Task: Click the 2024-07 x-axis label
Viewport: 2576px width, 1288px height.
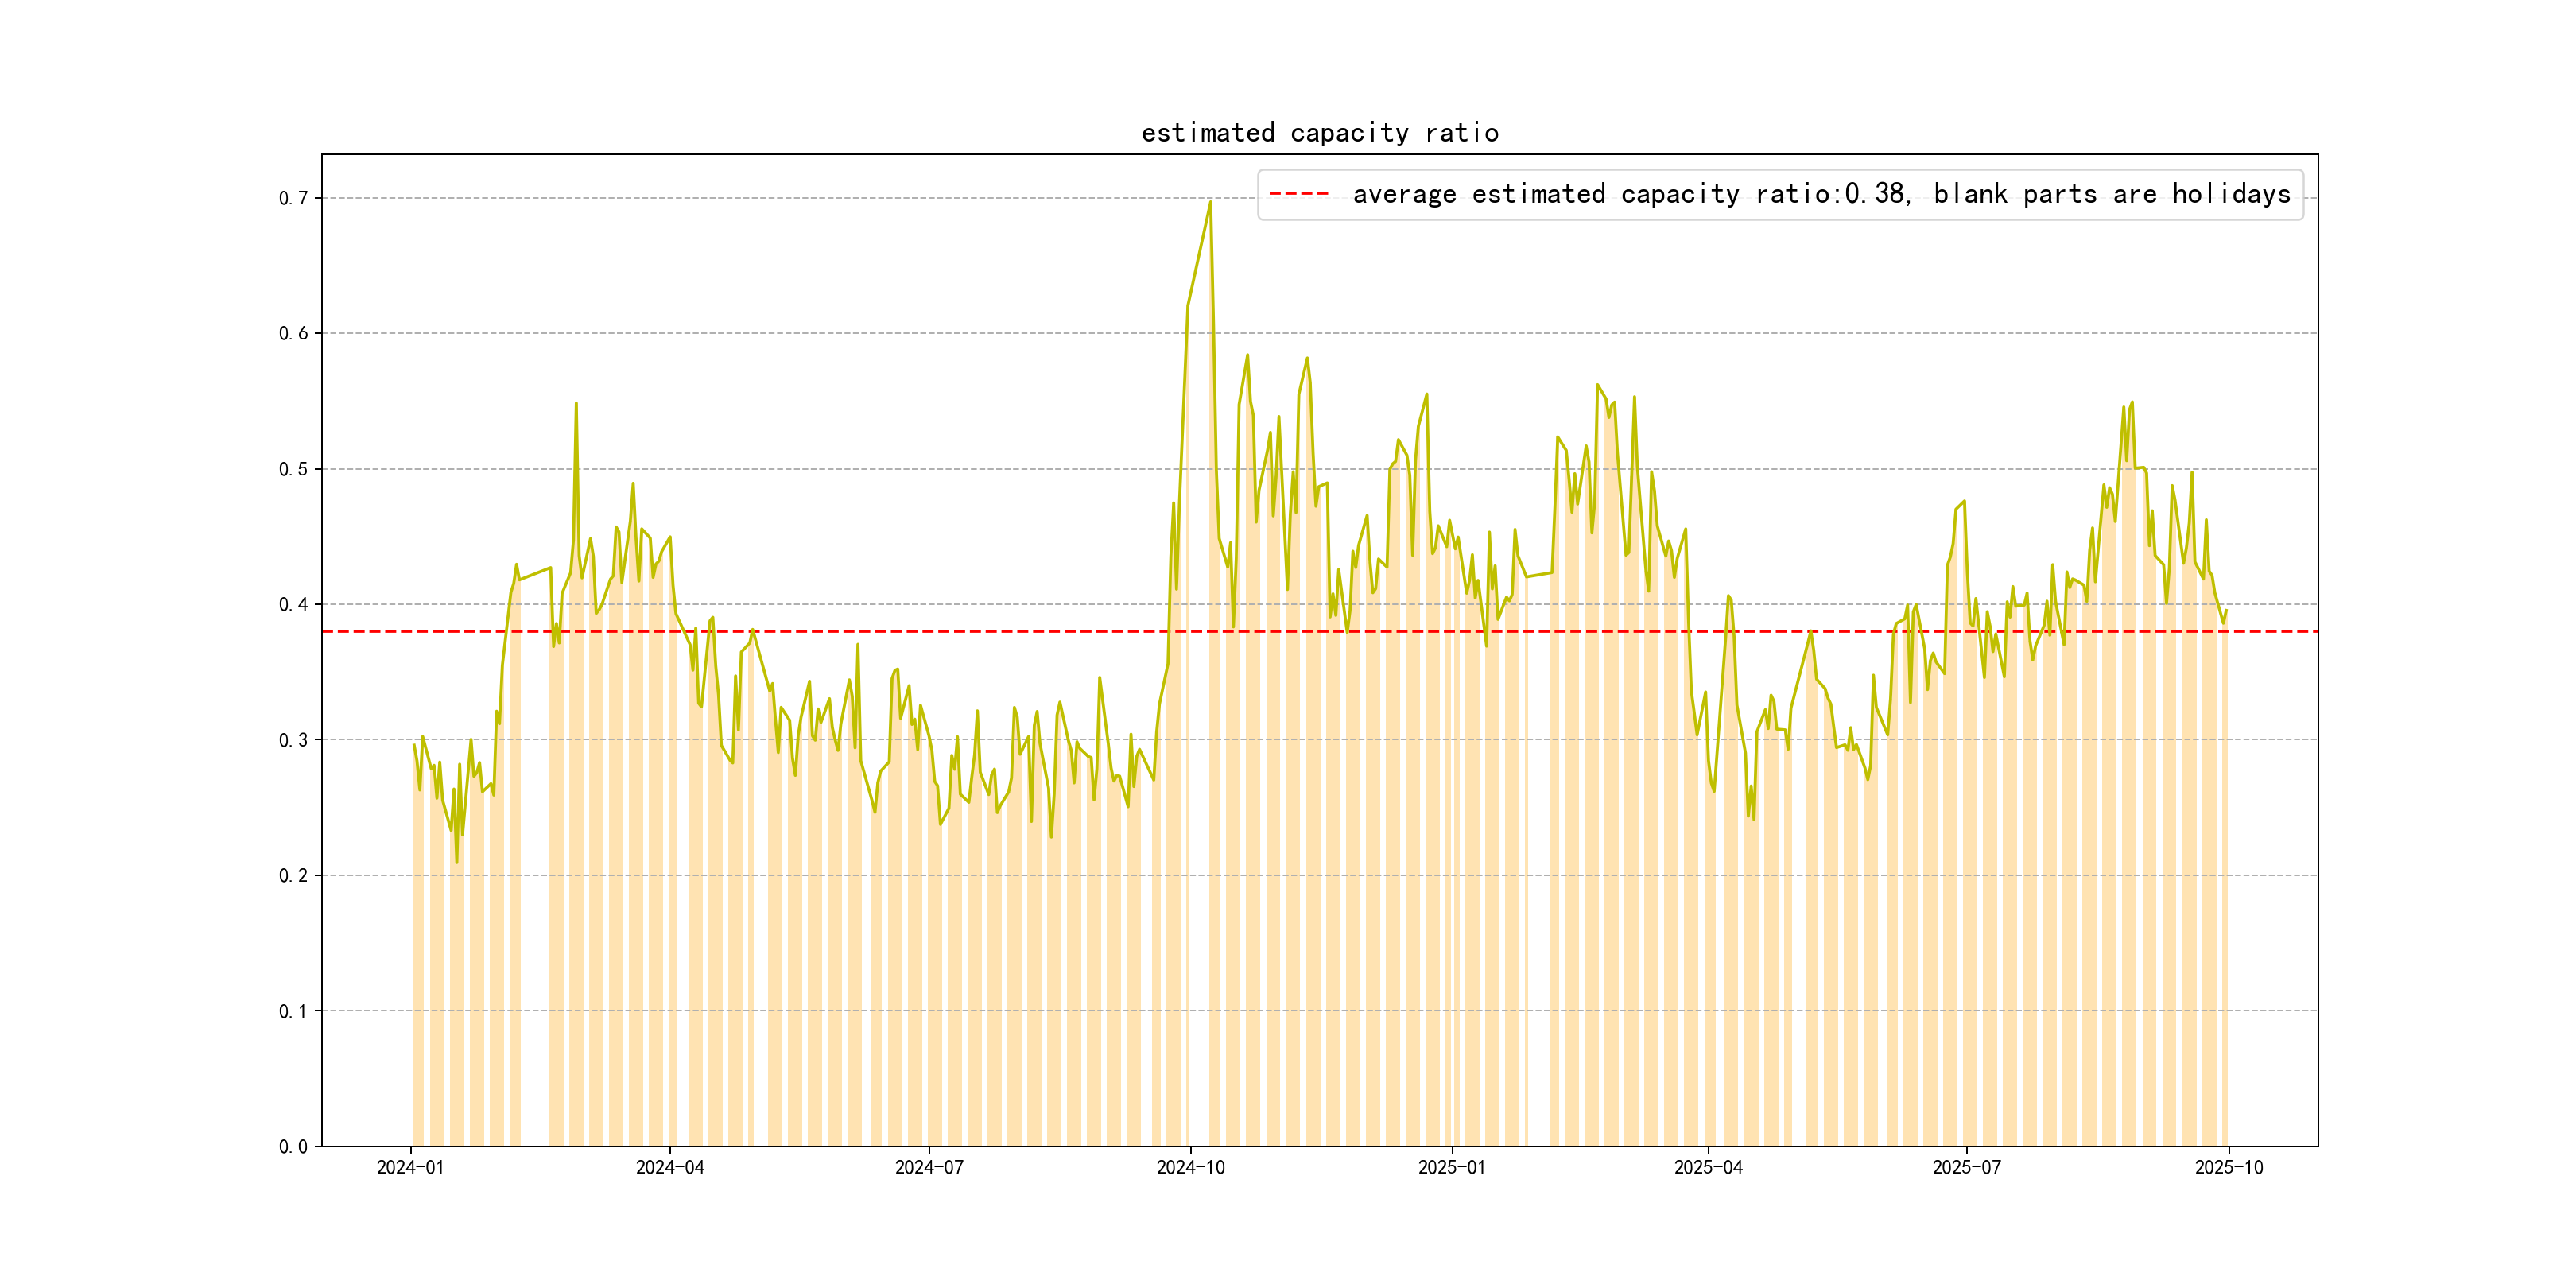Action: (929, 1167)
